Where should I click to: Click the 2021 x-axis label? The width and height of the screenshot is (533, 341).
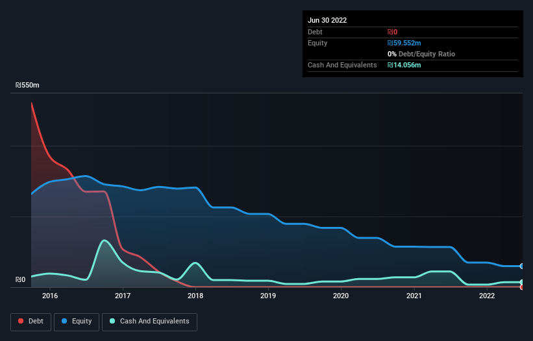[414, 296]
